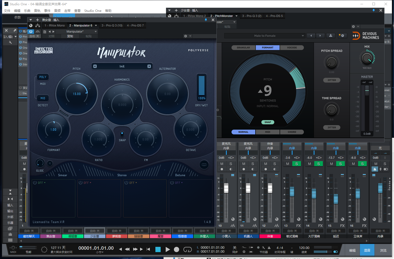Click the channel 10 小黄人 volume fader
Screen dimensions: 394x259
coord(226,188)
